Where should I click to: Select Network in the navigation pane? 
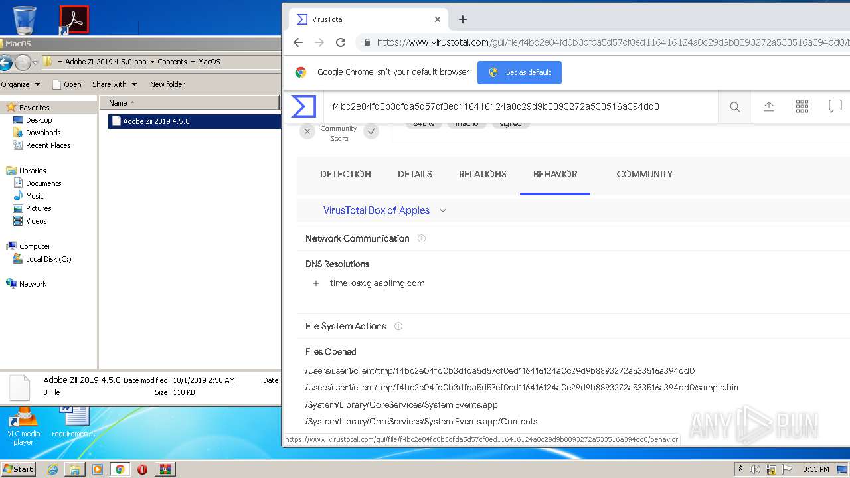coord(33,284)
